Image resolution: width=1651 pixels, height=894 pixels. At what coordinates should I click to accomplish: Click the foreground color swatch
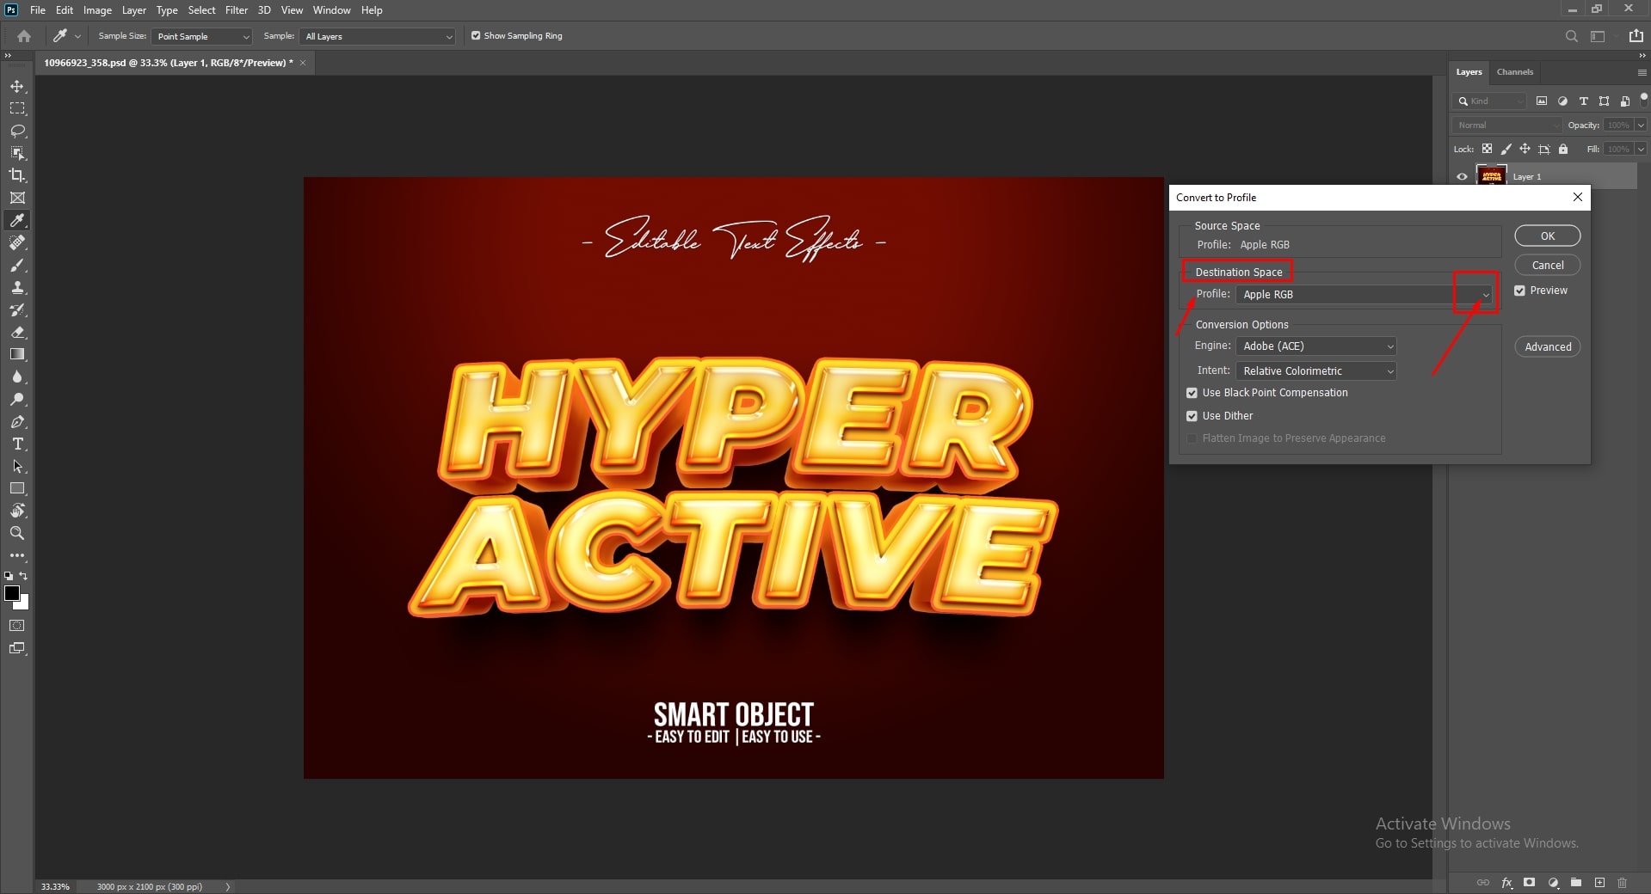coord(12,593)
